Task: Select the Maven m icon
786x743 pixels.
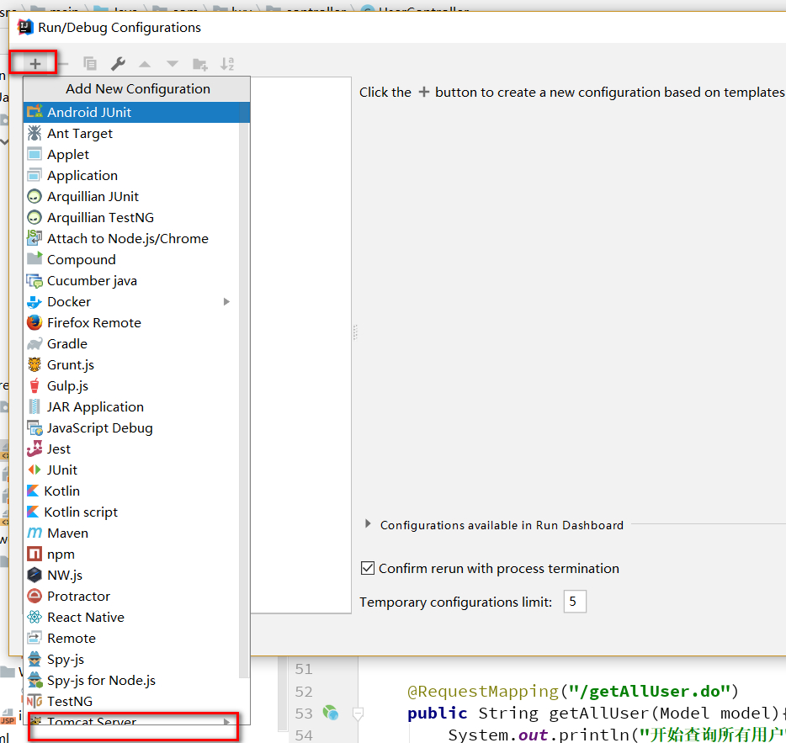Action: click(x=35, y=533)
